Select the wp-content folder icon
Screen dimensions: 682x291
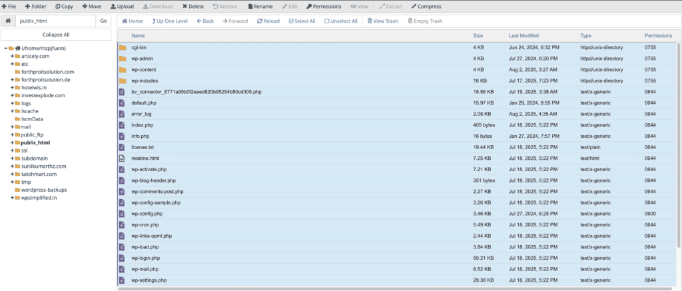pyautogui.click(x=123, y=70)
